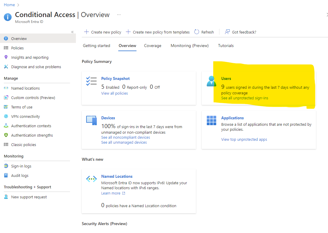The image size is (328, 233).
Task: Select the Overview tab
Action: point(127,46)
